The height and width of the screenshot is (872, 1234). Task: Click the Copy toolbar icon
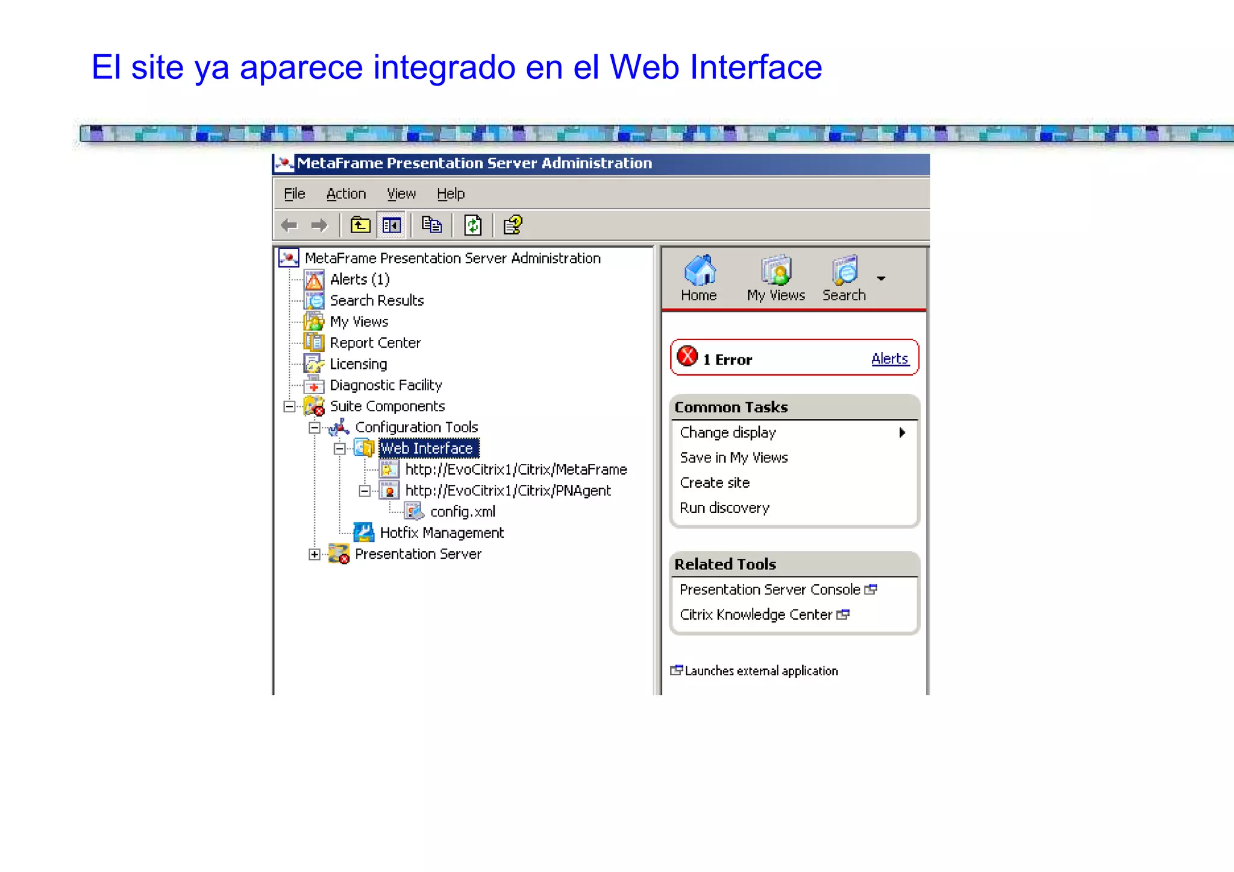(431, 225)
